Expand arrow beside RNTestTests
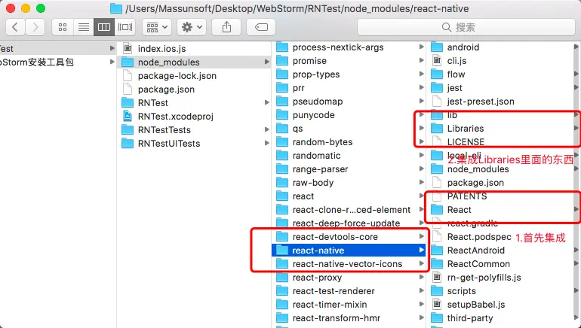 tap(267, 129)
